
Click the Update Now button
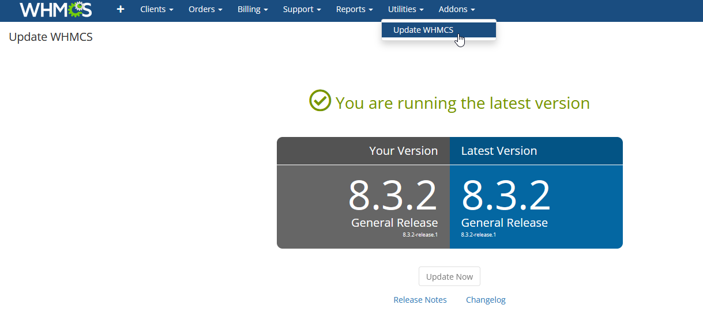pos(449,277)
